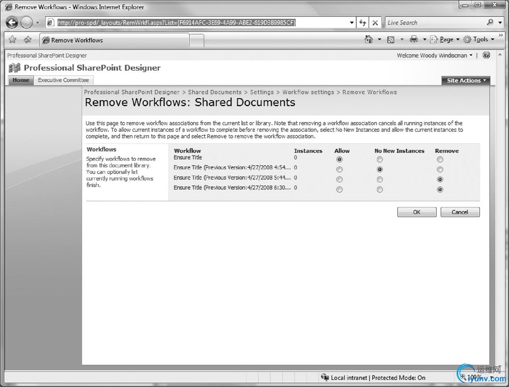Click the Professional SharePoint Designer top link

click(47, 55)
